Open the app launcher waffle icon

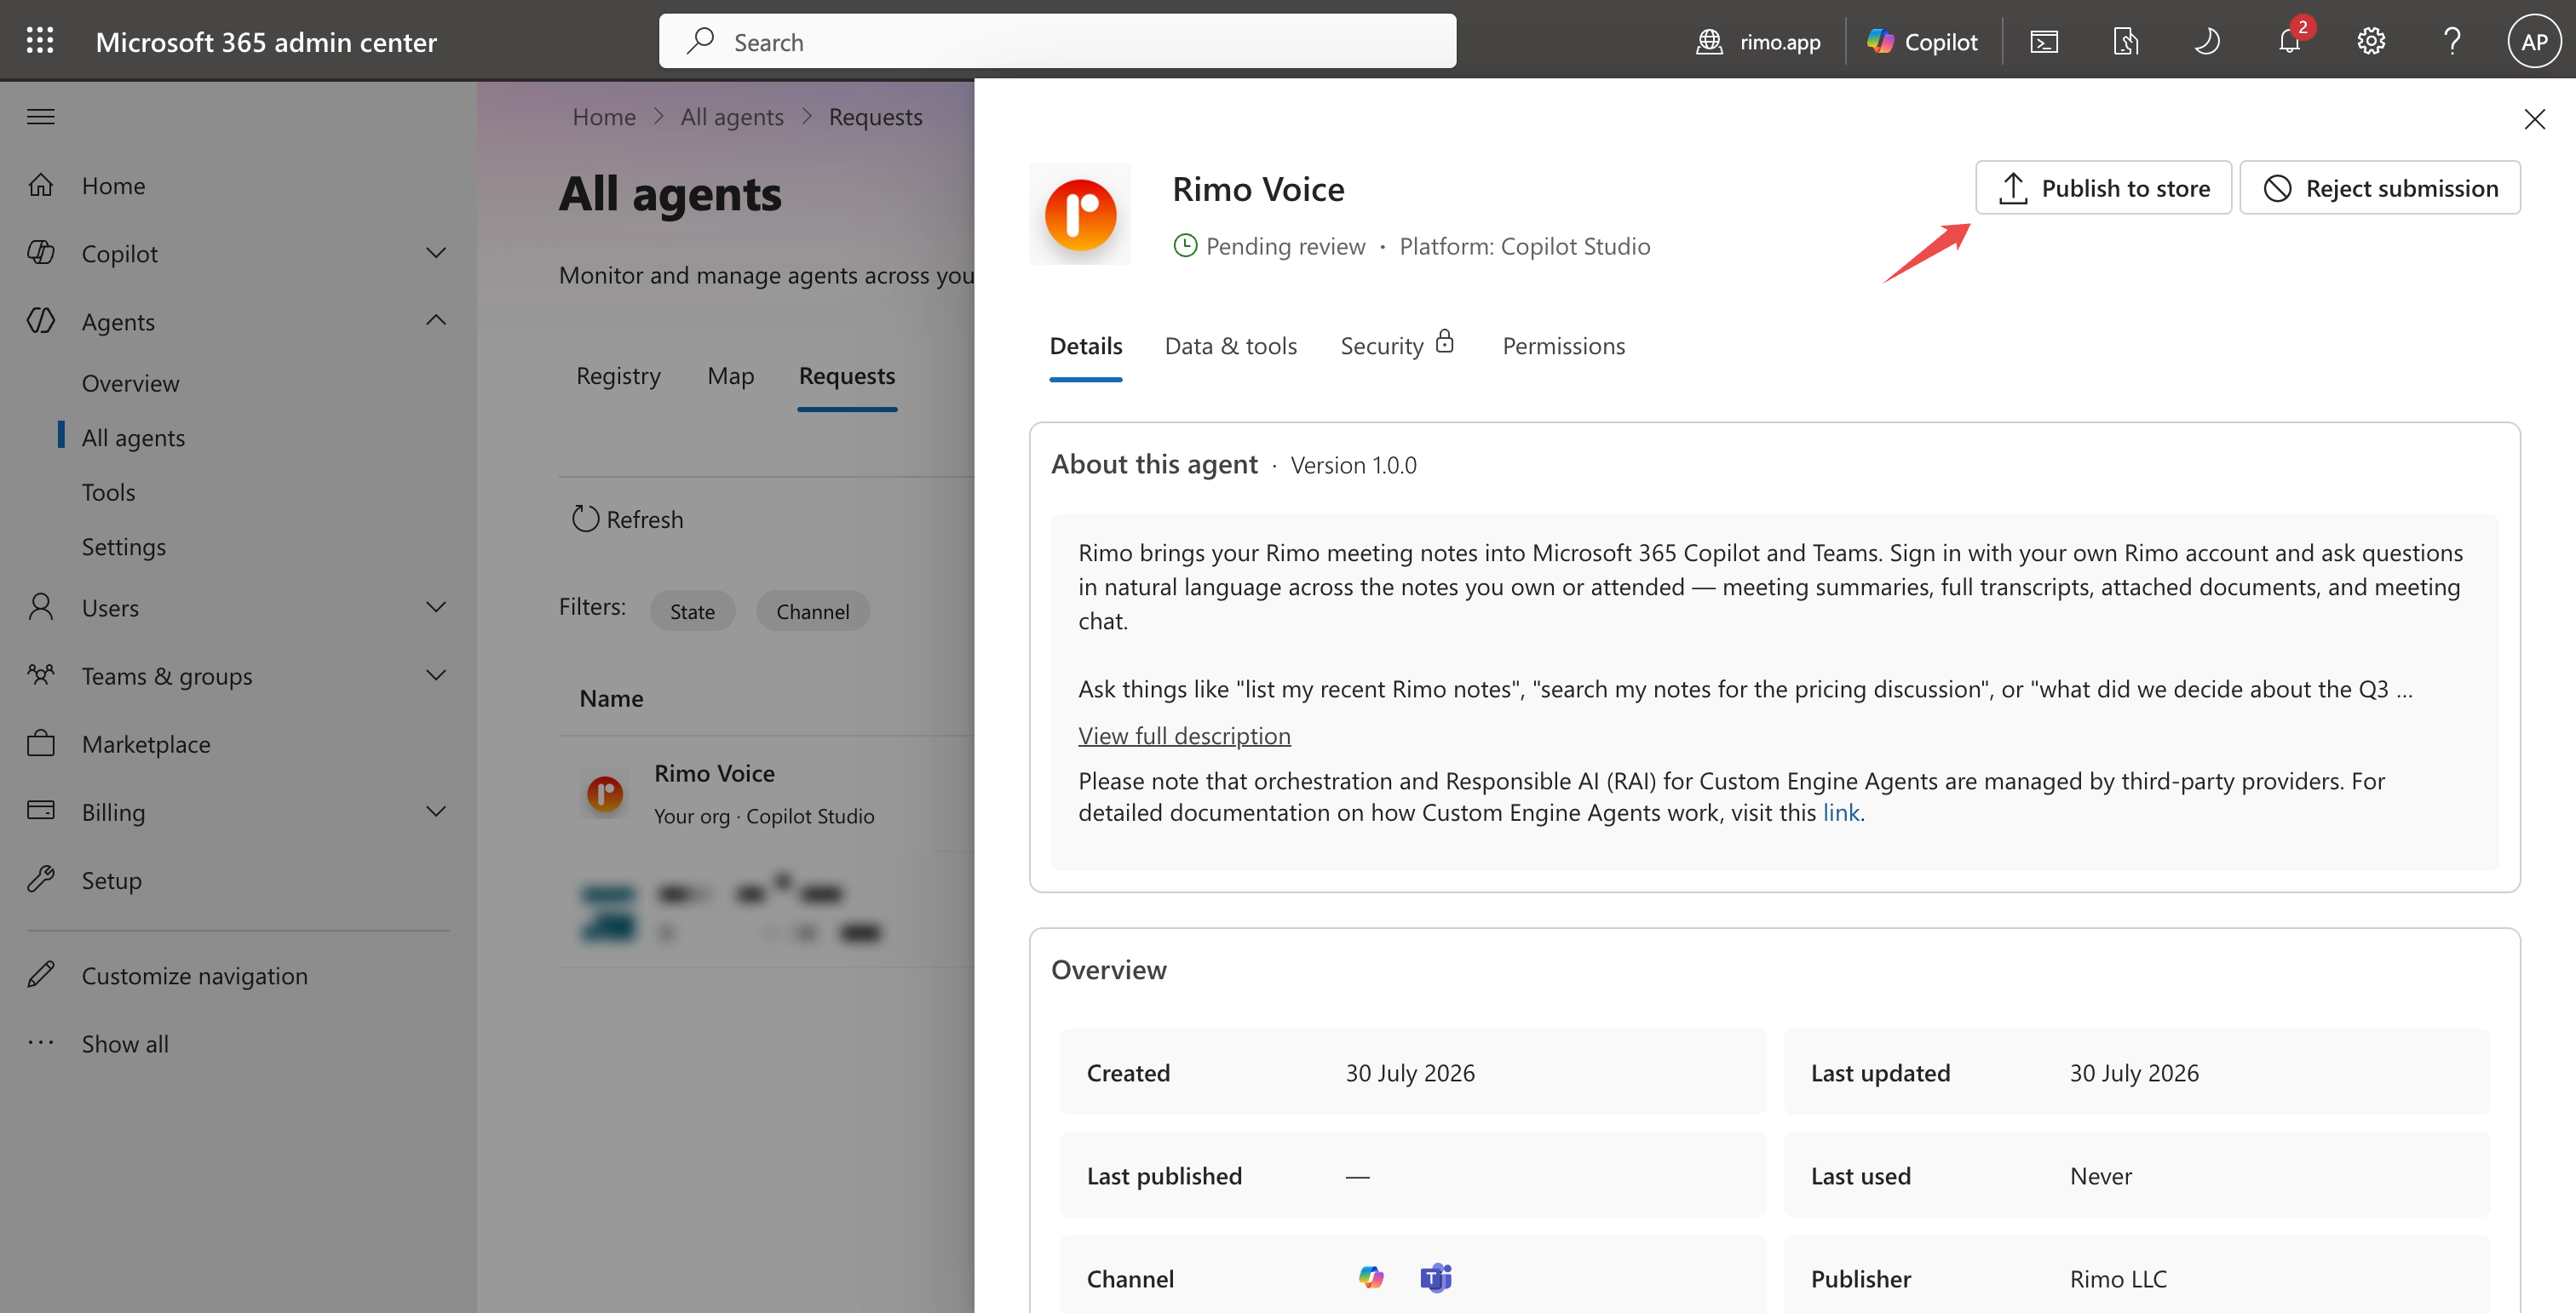[x=40, y=41]
